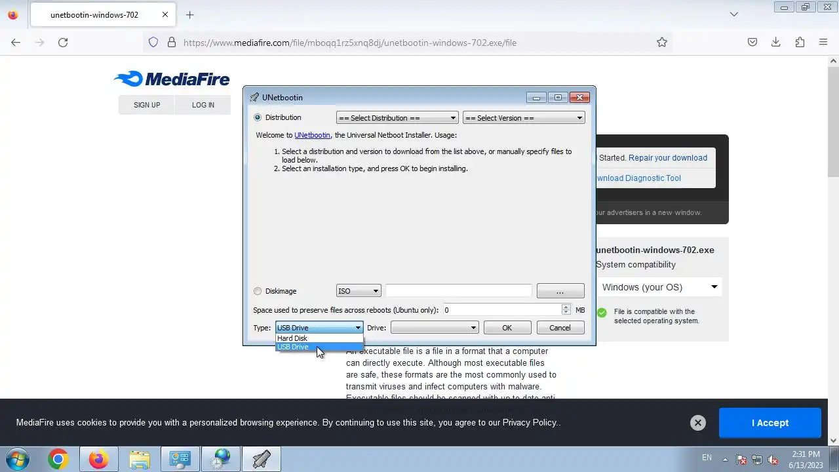Image resolution: width=839 pixels, height=472 pixels.
Task: Click the shield tracking protection icon
Action: click(x=153, y=43)
